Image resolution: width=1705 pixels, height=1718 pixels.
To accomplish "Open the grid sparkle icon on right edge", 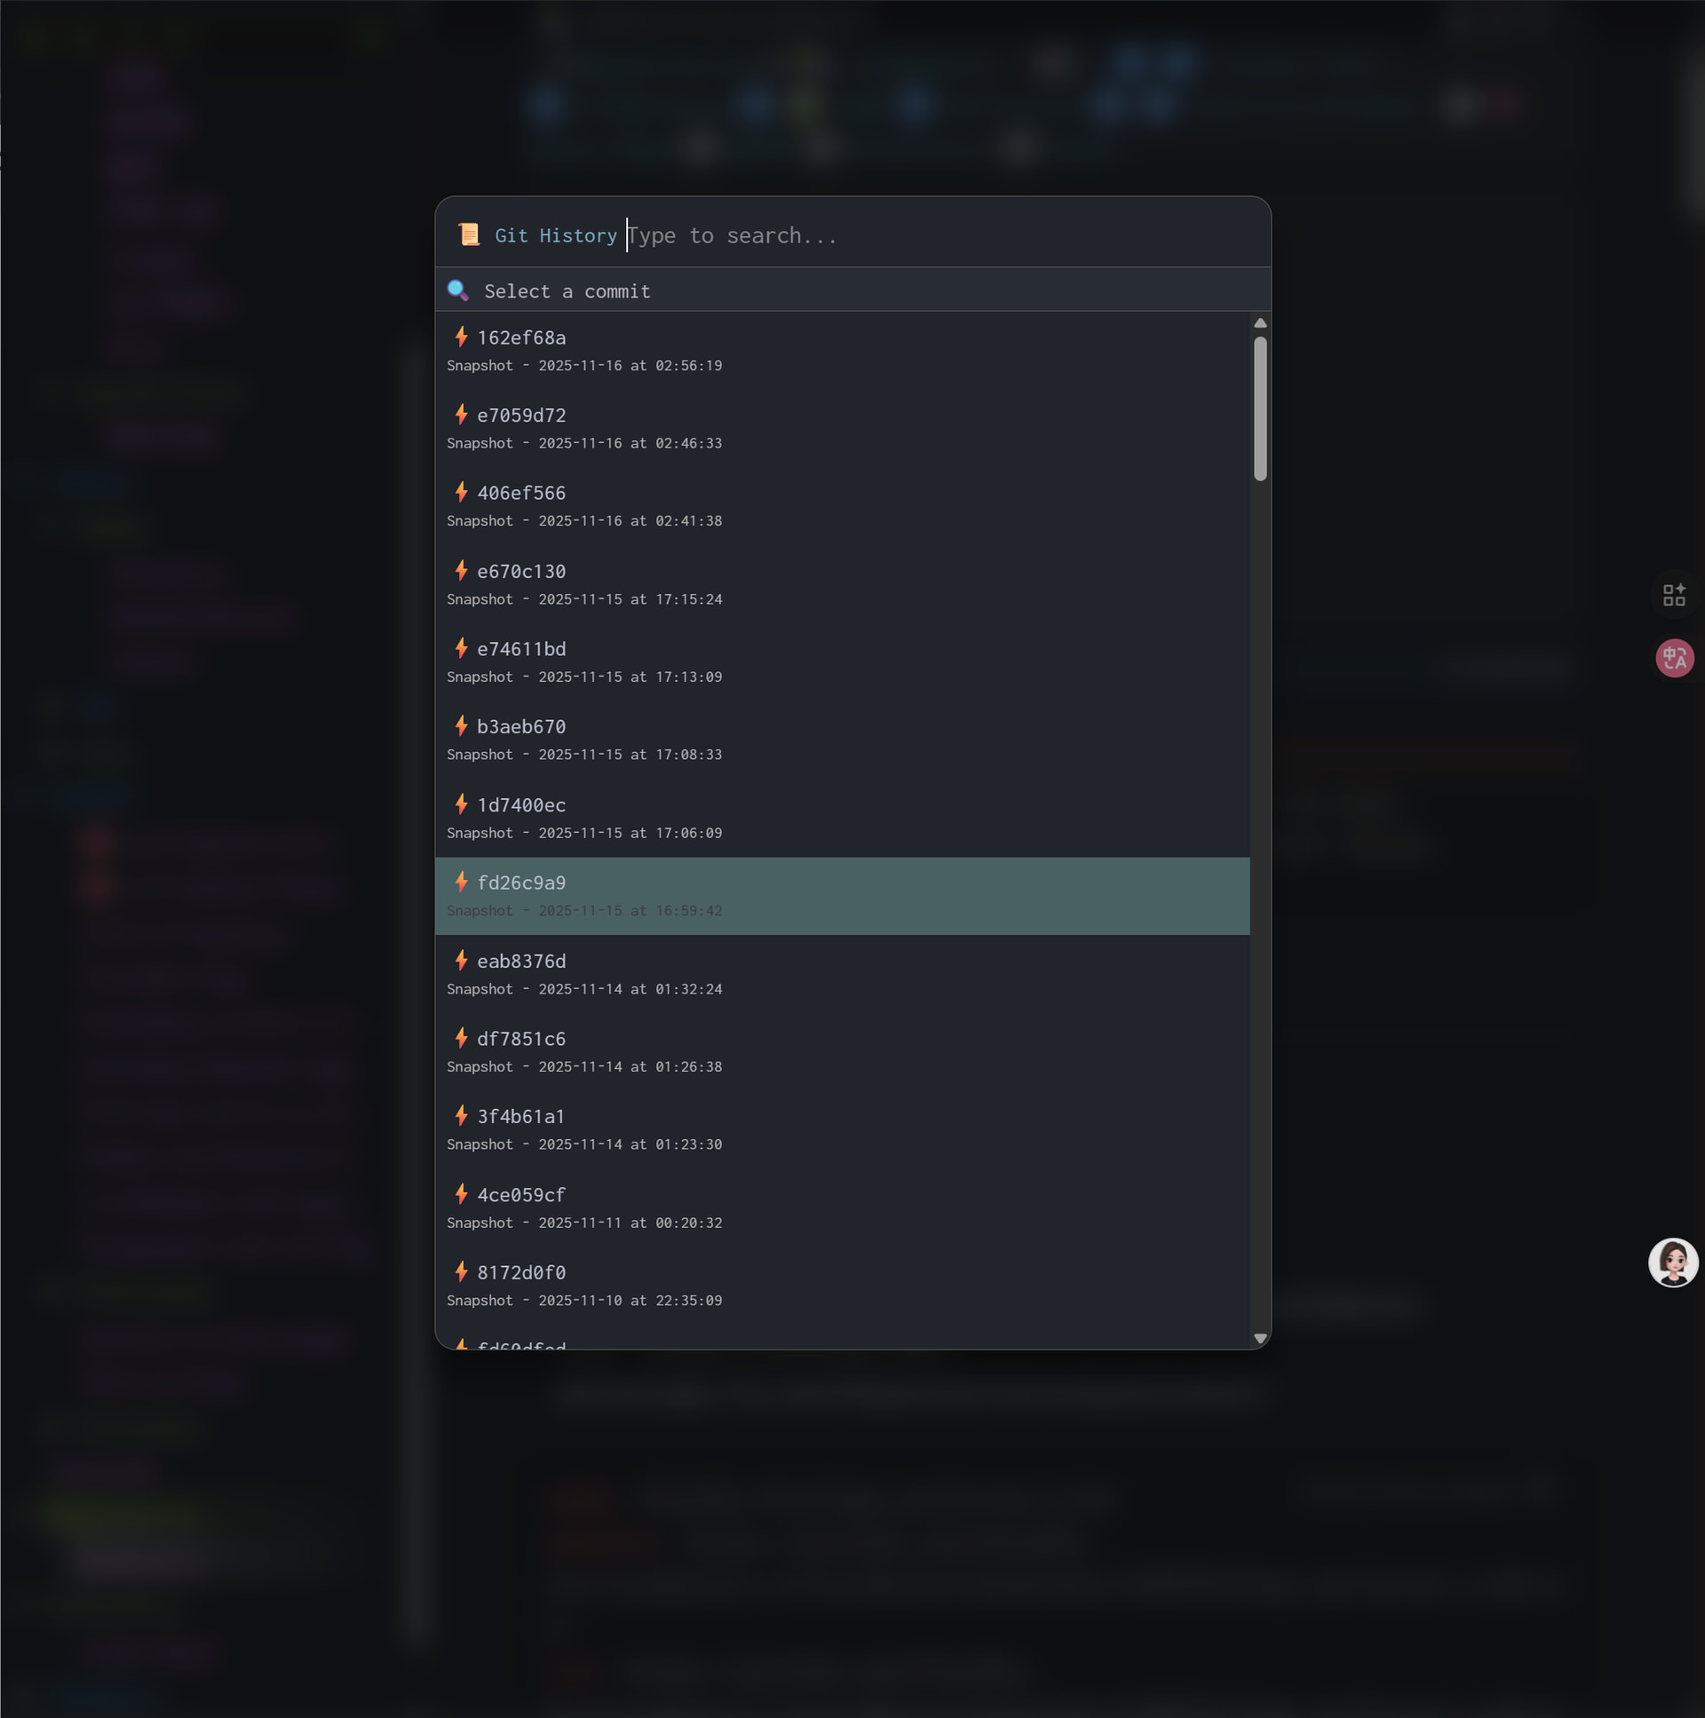I will (x=1674, y=595).
